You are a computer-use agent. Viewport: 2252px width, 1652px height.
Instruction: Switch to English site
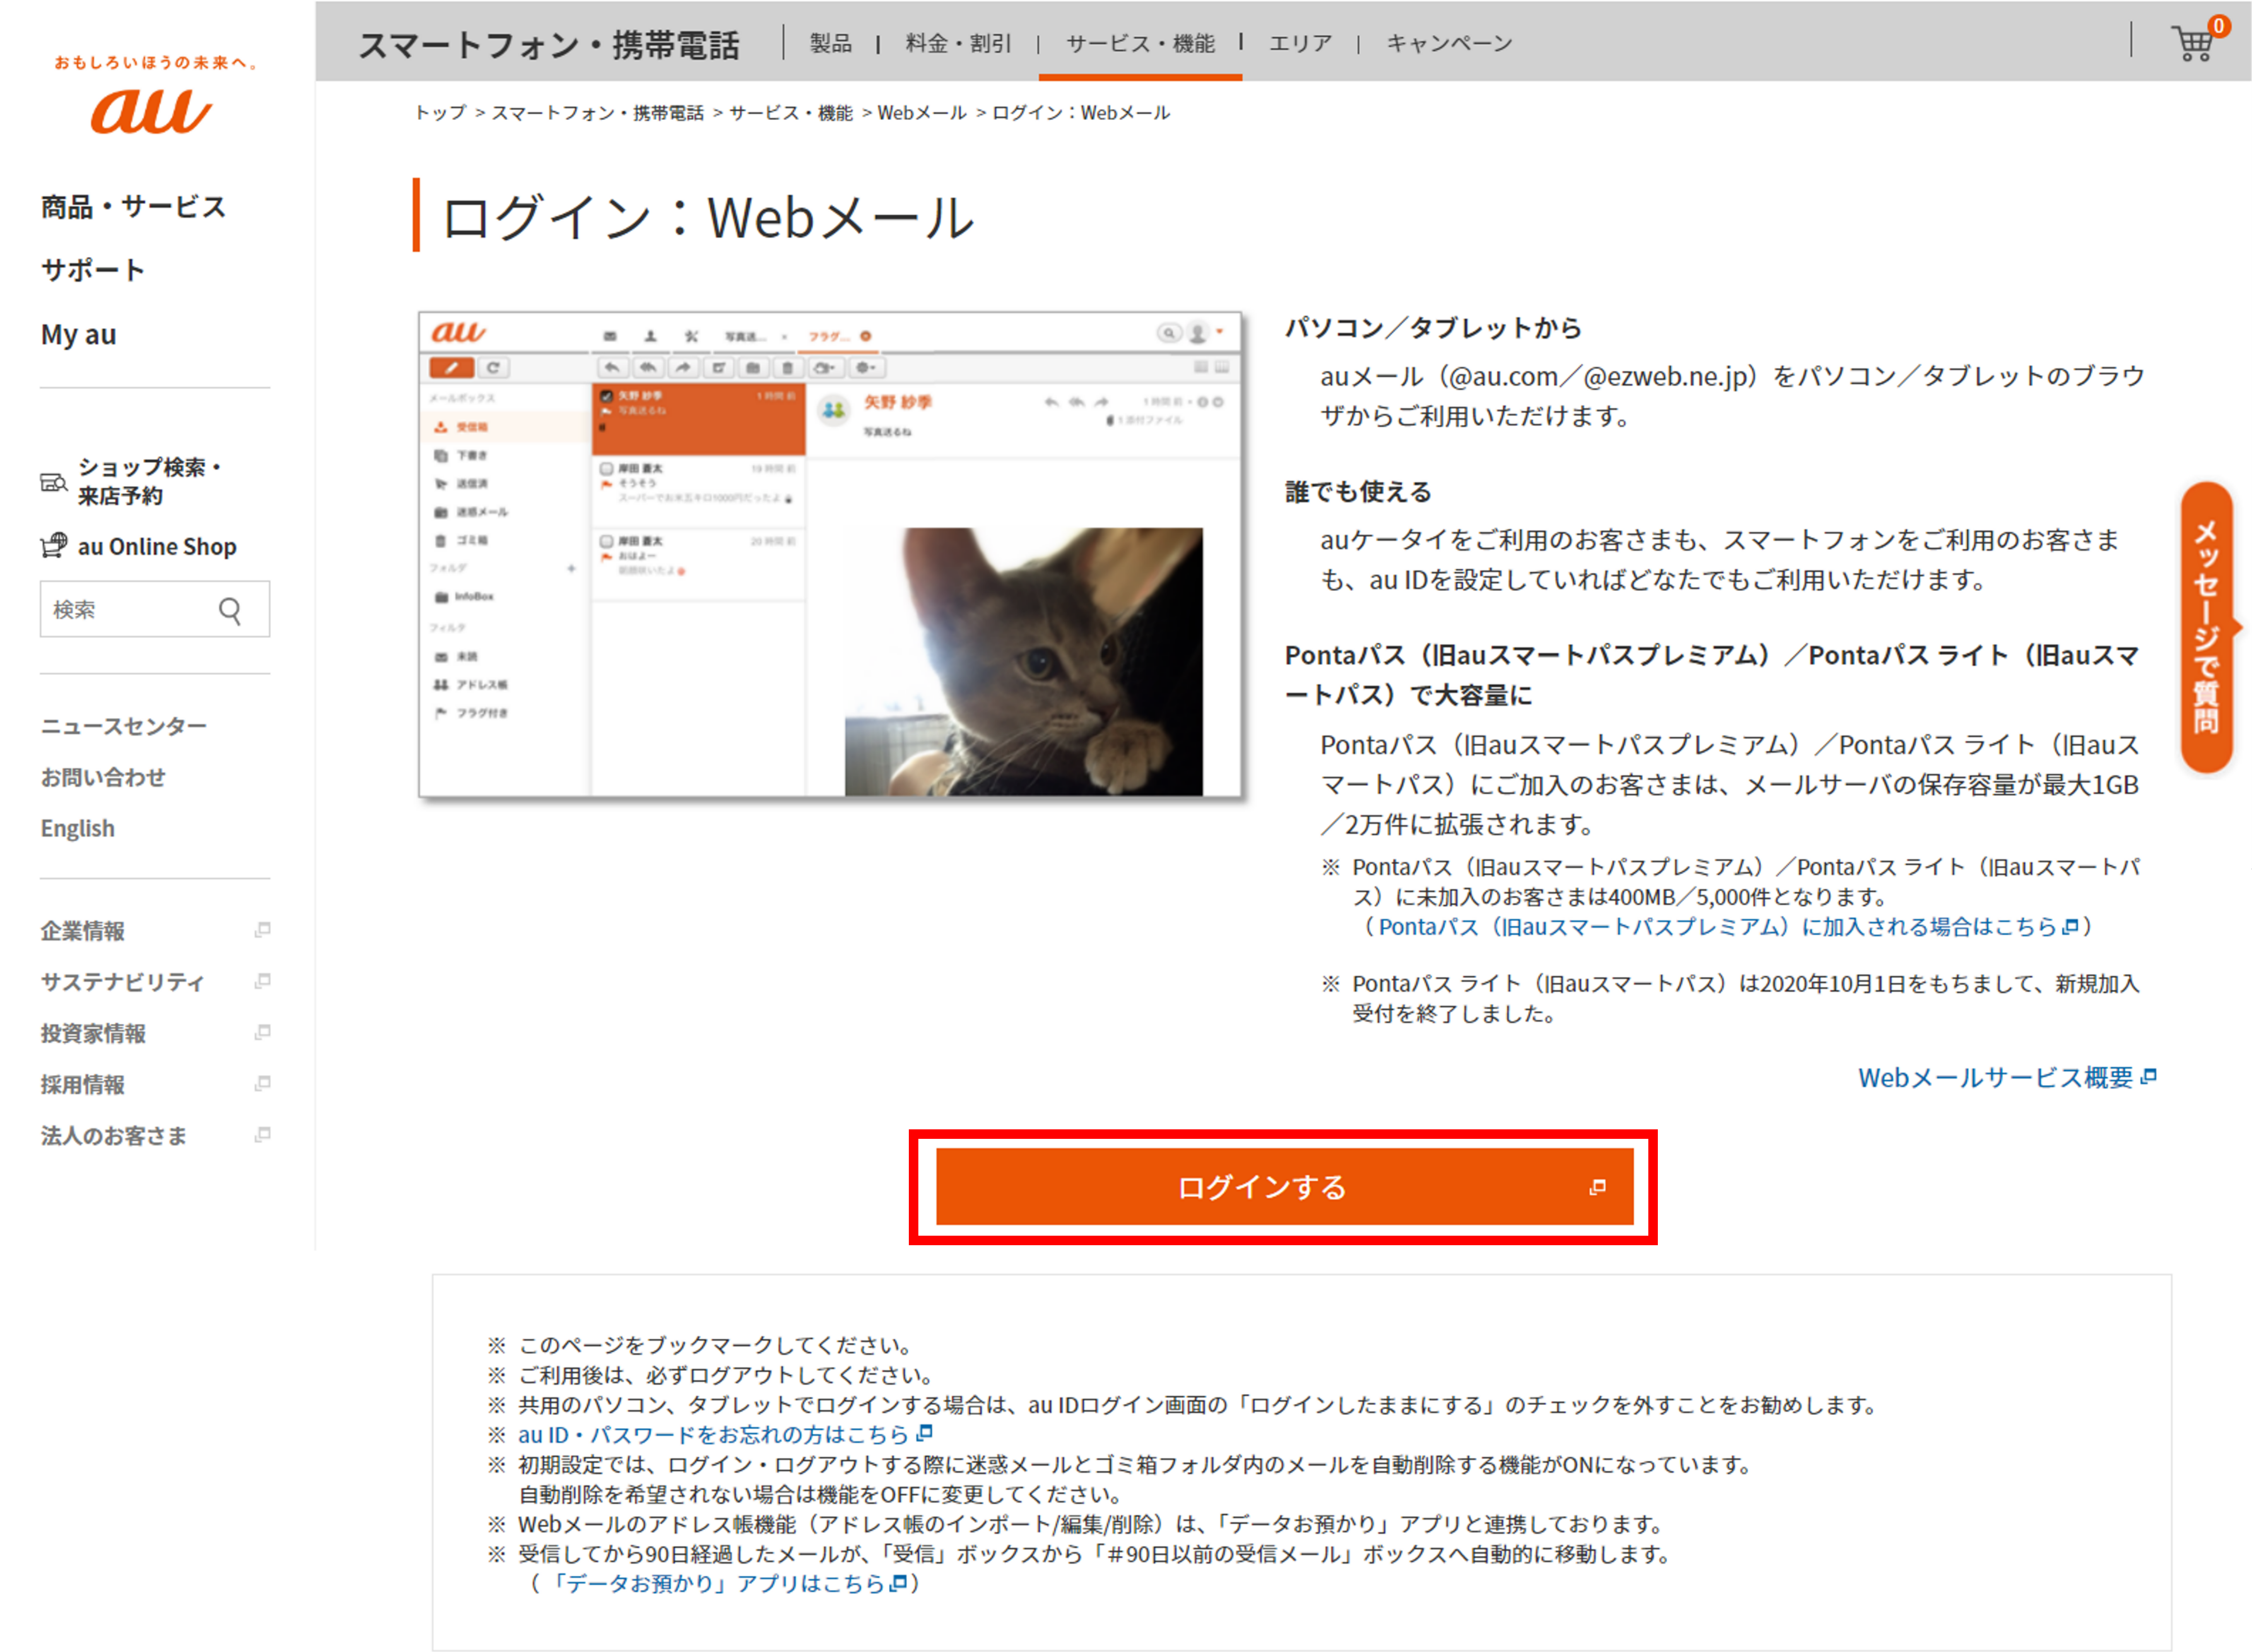coord(77,828)
